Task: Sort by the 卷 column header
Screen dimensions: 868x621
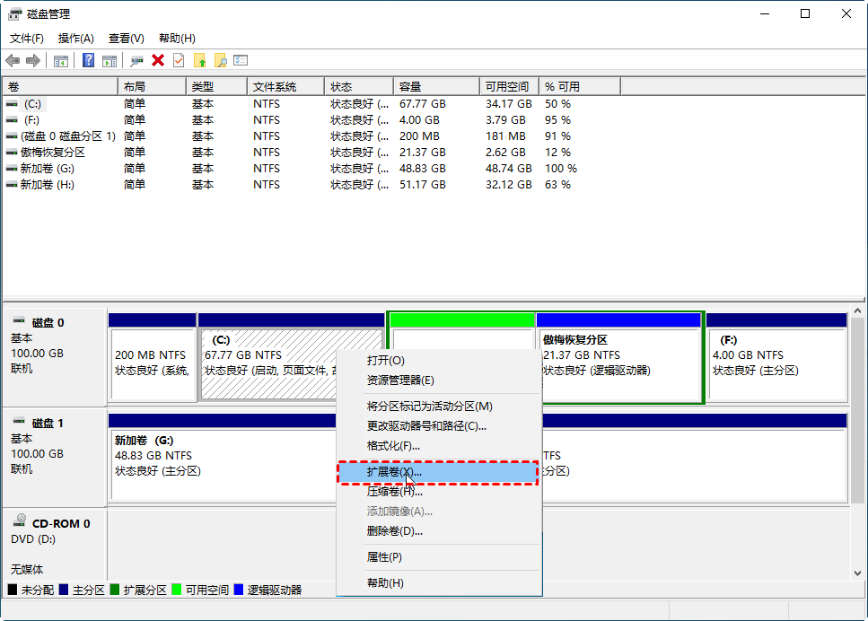Action: (x=60, y=87)
